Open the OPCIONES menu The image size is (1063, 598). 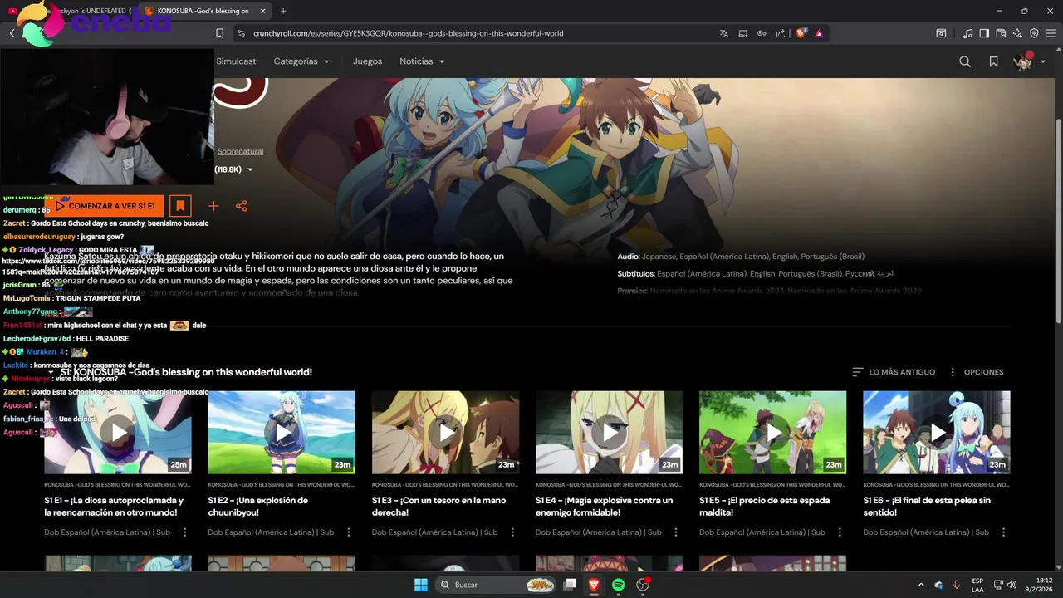point(976,372)
